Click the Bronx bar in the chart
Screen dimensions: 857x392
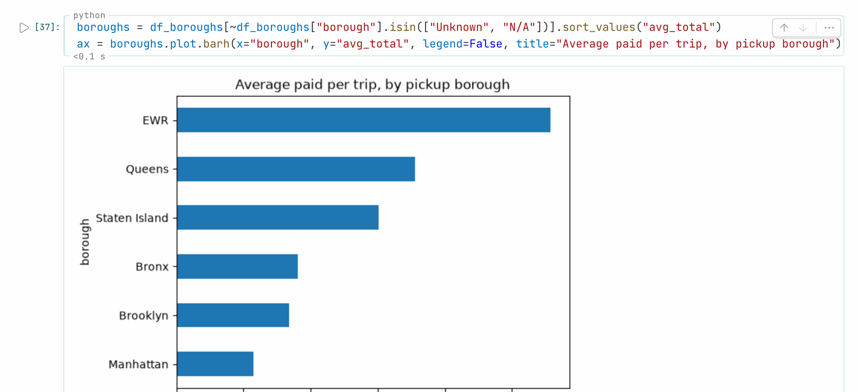point(238,266)
